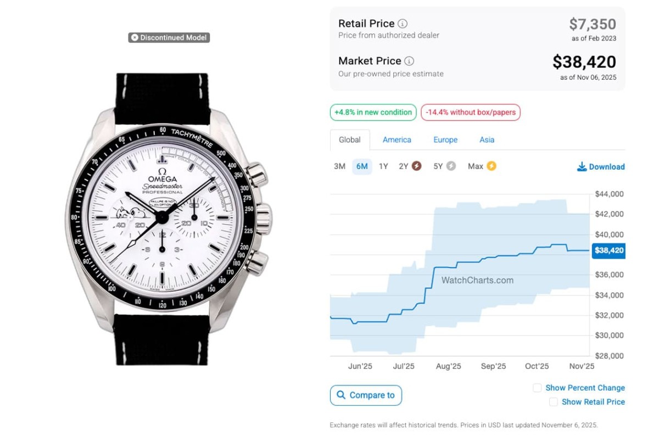Click the Download chart icon

pos(582,166)
